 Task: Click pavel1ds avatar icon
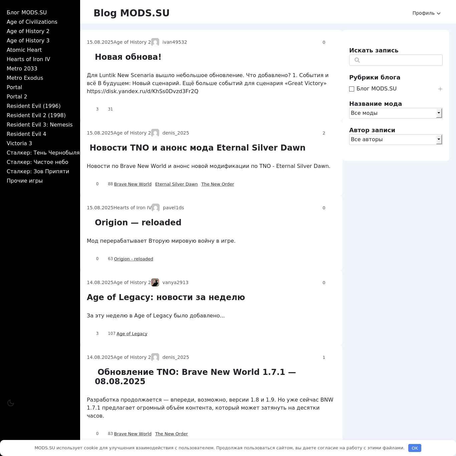pos(156,208)
